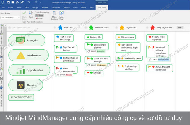Click the Save icon in quick access toolbar
The height and width of the screenshot is (125, 190).
click(13, 2)
